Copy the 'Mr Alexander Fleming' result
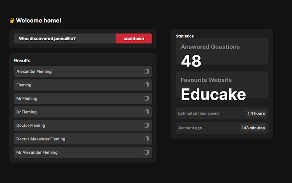This screenshot has height=183, width=292. (x=146, y=152)
